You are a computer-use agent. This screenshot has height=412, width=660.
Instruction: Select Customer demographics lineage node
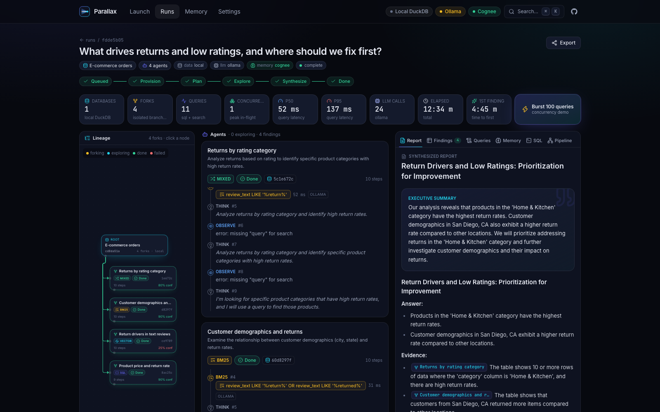(143, 309)
